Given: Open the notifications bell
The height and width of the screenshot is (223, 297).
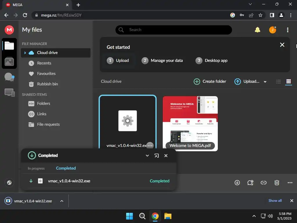Looking at the screenshot, I should [258, 30].
